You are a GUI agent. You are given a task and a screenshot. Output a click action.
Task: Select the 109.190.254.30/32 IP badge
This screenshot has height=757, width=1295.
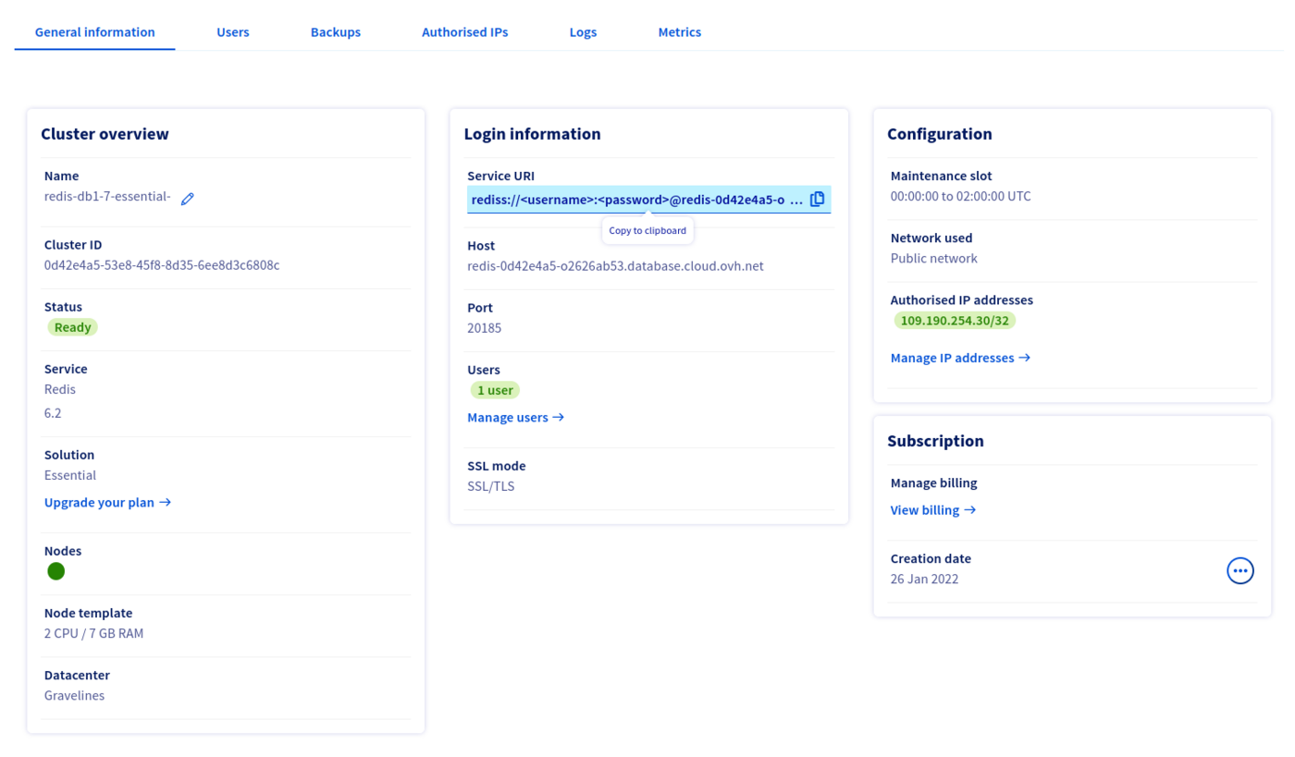[x=955, y=320]
